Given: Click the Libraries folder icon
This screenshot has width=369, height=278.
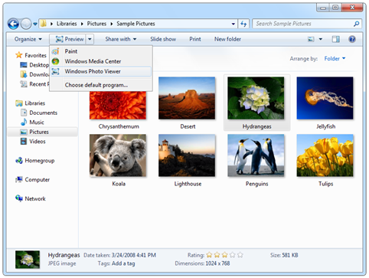Looking at the screenshot, I should pyautogui.click(x=19, y=103).
